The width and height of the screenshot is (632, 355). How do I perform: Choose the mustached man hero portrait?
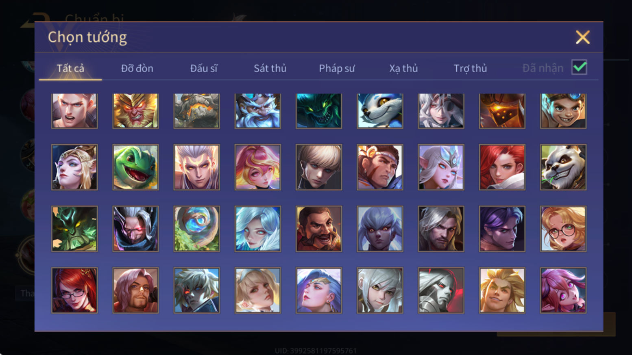click(x=319, y=229)
